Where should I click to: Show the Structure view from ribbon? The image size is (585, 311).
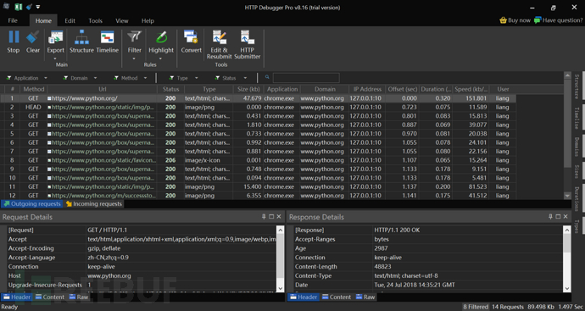pyautogui.click(x=81, y=42)
